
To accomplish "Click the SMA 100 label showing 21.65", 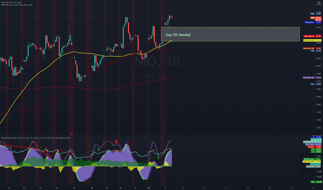I will pyautogui.click(x=312, y=48).
